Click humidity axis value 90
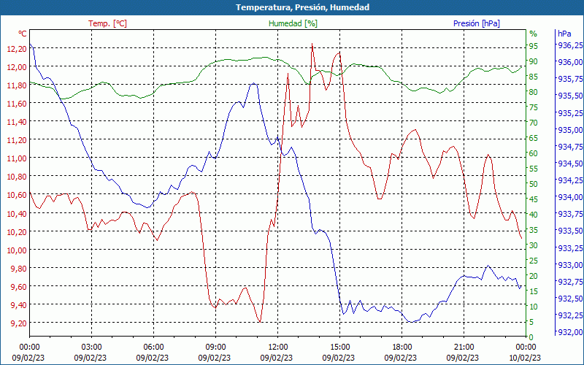584x365 pixels. coord(534,61)
